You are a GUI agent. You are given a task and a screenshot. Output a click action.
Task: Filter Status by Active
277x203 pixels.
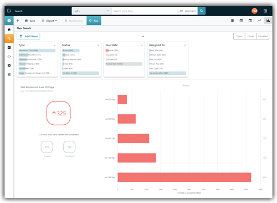(x=80, y=50)
